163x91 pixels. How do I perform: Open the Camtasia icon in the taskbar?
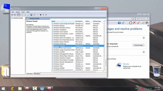(x=35, y=89)
